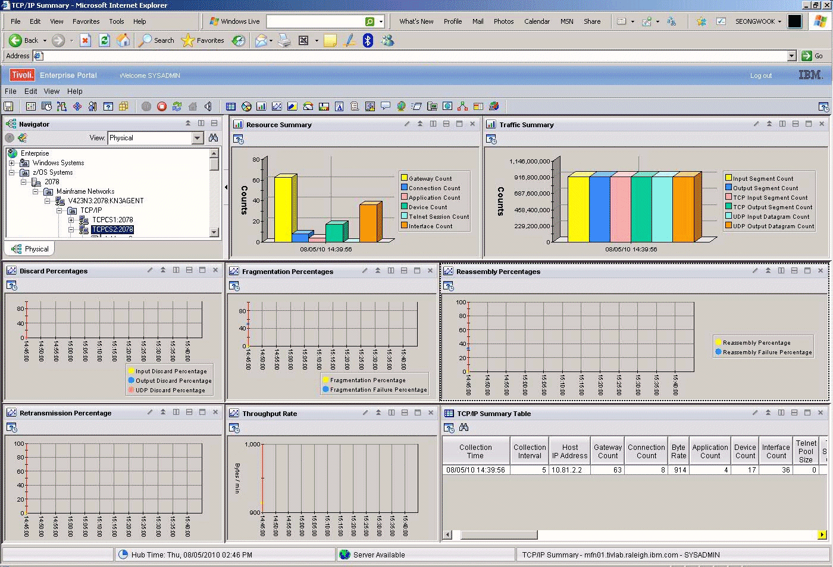Click the IE Back button
The width and height of the screenshot is (833, 567).
(24, 40)
